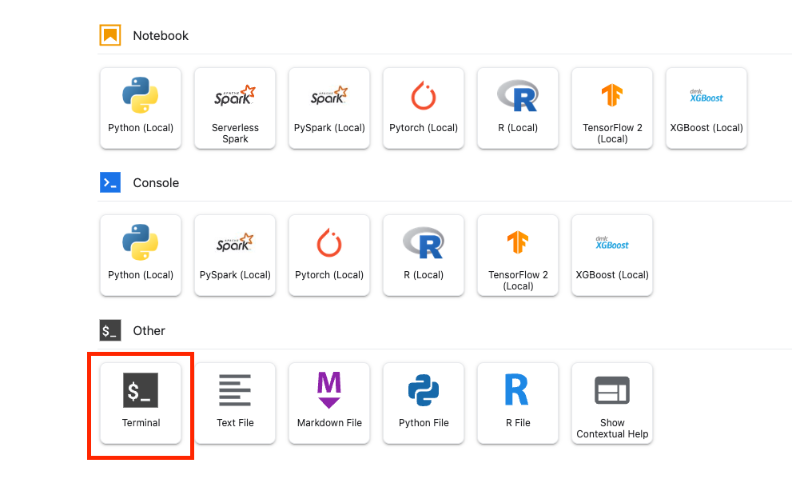Click Show Contextual Help
Screen dimensions: 792x487
point(612,403)
